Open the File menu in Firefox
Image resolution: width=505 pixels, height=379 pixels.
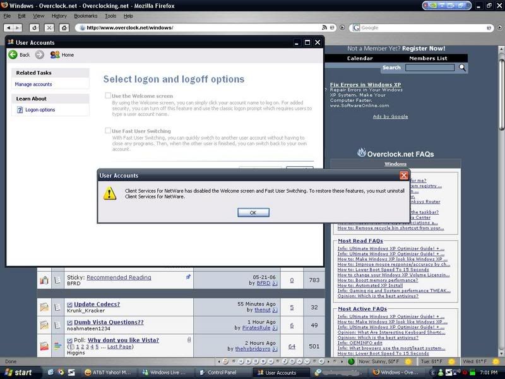[x=7, y=16]
